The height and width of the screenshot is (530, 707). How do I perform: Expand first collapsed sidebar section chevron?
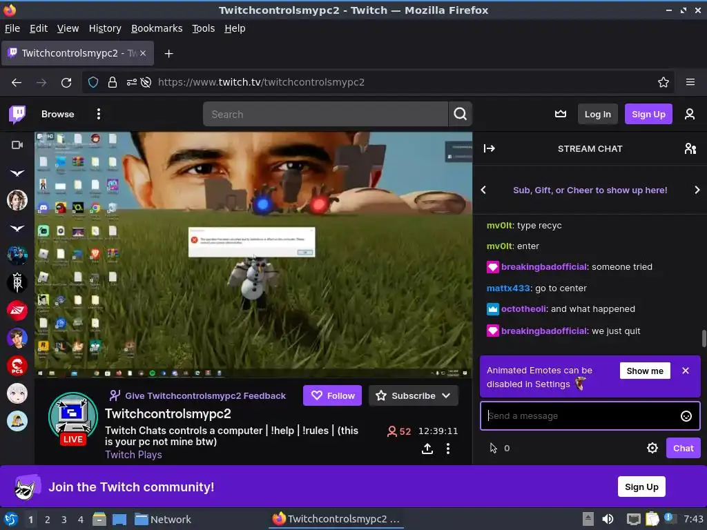[x=17, y=173]
